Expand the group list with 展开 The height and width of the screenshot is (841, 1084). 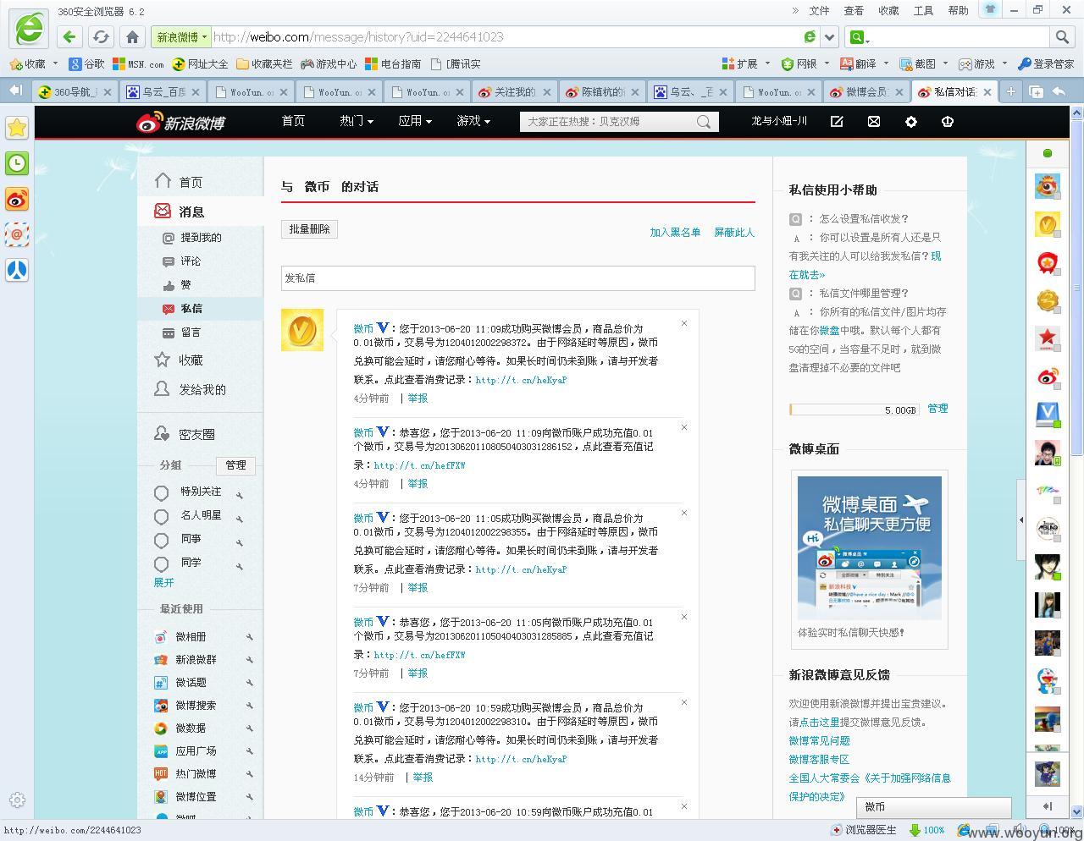164,582
